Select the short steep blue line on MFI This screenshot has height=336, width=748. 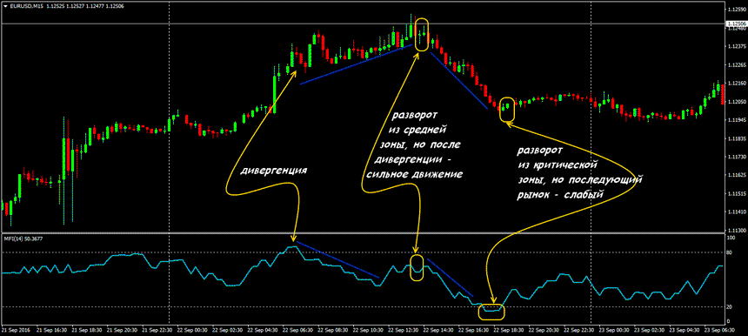point(450,278)
